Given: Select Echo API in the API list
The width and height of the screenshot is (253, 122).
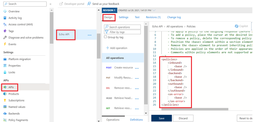Looking at the screenshot, I should tap(75, 35).
